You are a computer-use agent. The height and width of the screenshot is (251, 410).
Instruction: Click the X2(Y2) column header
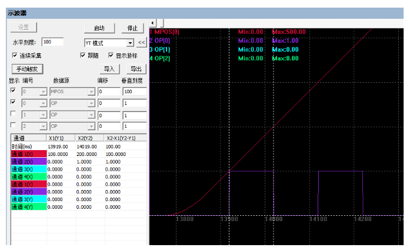click(x=89, y=138)
